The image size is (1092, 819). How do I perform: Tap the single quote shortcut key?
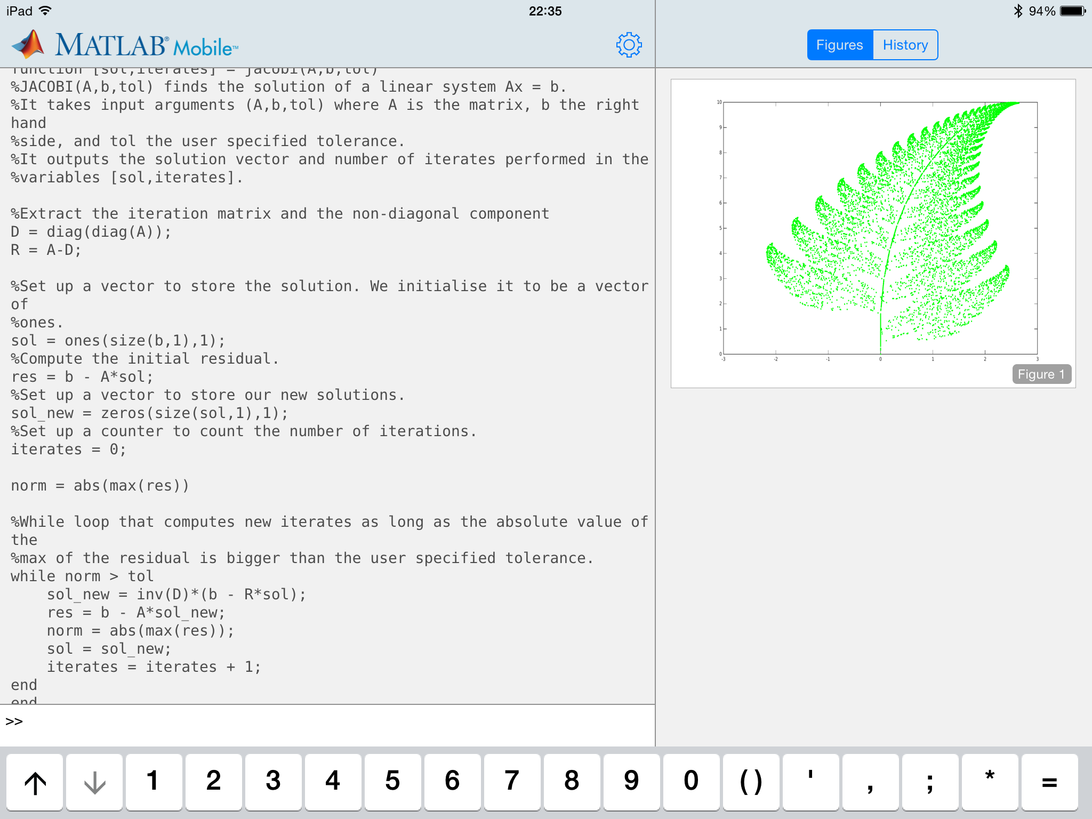pos(810,782)
